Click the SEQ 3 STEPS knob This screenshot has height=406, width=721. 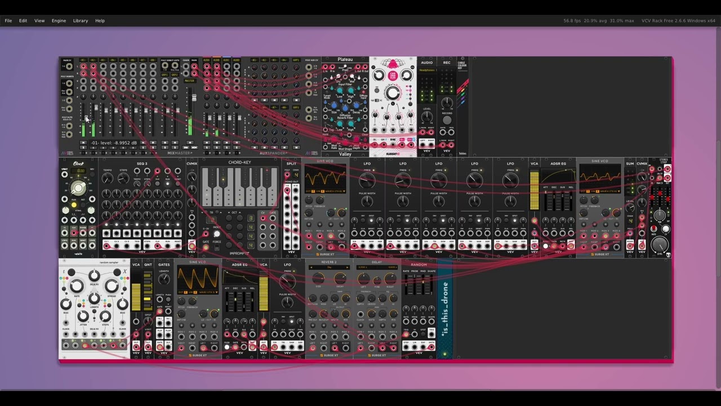tap(123, 179)
